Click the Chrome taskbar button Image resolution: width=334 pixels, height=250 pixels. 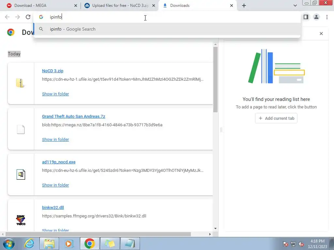(x=89, y=243)
